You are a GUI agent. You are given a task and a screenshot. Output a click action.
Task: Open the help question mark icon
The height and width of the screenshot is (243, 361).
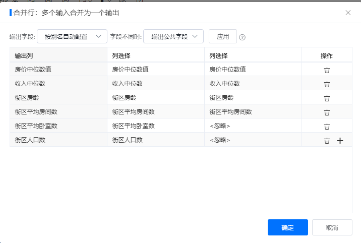click(x=242, y=37)
